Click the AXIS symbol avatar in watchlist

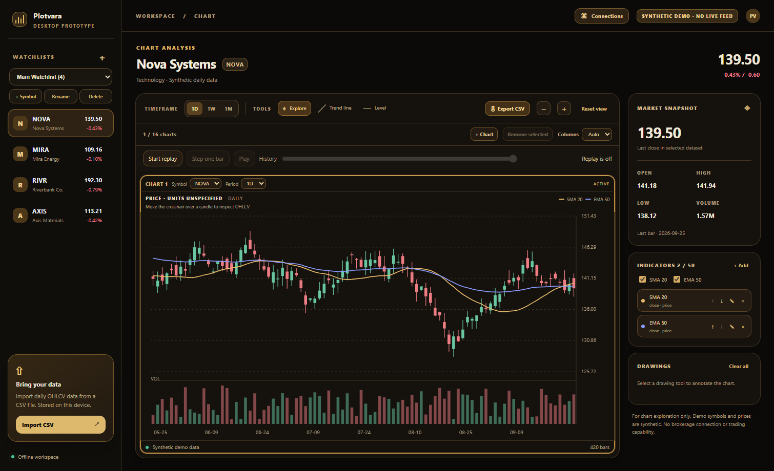point(21,216)
